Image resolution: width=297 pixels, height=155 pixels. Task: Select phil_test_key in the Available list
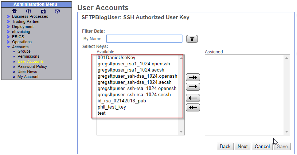(112, 107)
